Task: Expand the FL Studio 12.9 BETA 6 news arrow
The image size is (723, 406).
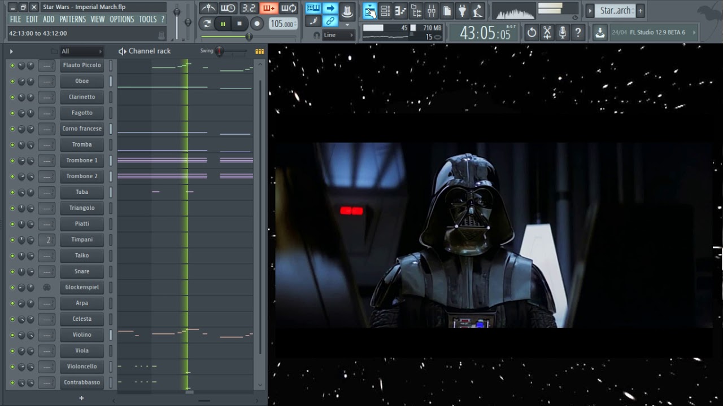Action: (694, 33)
